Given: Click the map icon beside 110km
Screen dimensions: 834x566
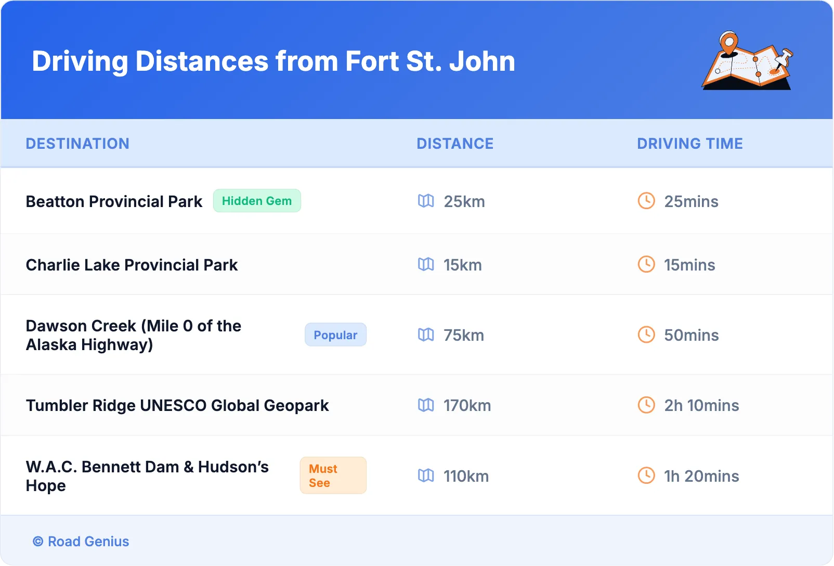Looking at the screenshot, I should coord(426,475).
